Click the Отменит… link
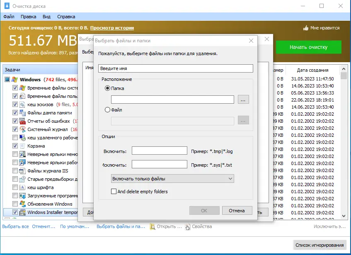 tap(44, 226)
